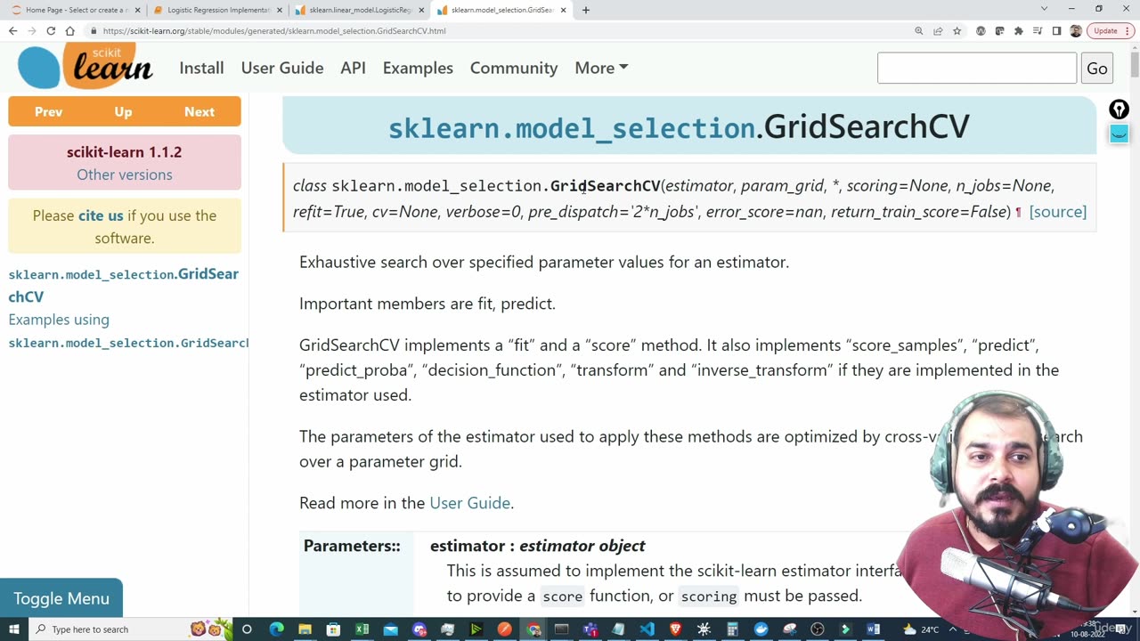This screenshot has height=641, width=1140.
Task: Open the [source] link
Action: click(1058, 212)
